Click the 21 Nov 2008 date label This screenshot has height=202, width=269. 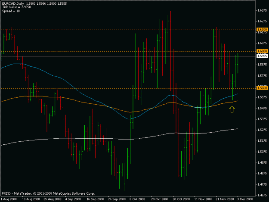click(x=225, y=199)
